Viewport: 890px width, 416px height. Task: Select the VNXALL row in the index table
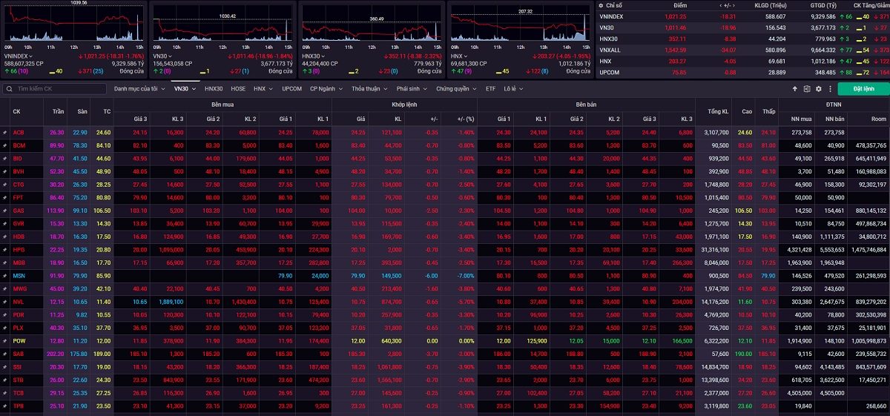742,50
